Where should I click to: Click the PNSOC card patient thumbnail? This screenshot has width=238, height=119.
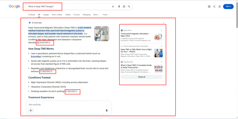[x=158, y=53]
